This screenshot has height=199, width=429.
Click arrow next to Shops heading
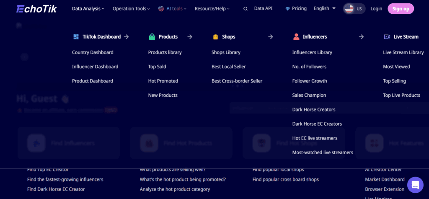pyautogui.click(x=271, y=37)
